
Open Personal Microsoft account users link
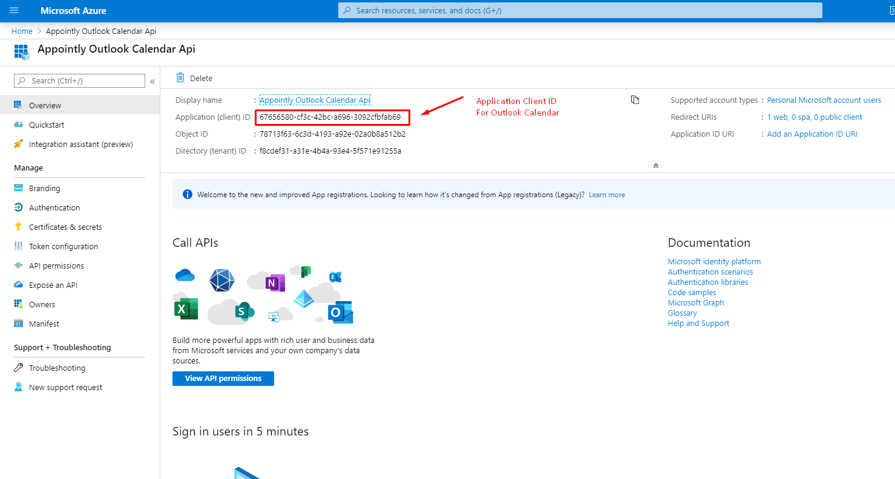pos(824,100)
